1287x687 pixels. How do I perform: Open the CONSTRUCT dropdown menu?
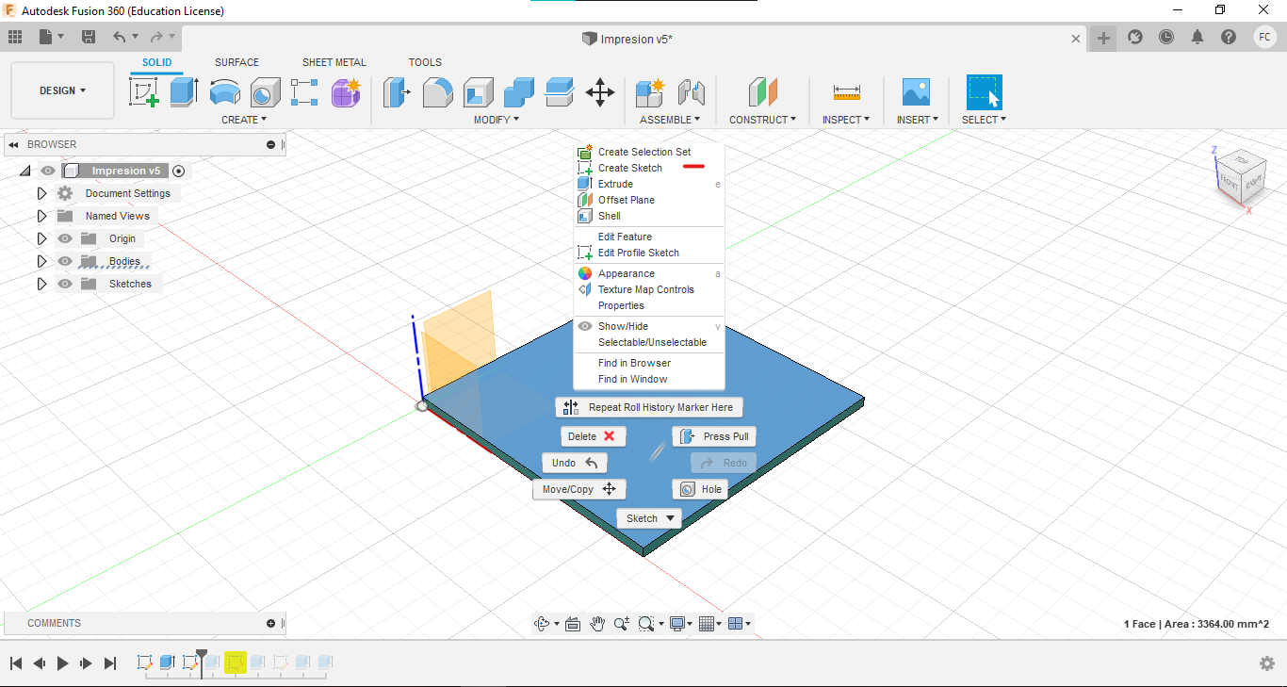(x=762, y=120)
